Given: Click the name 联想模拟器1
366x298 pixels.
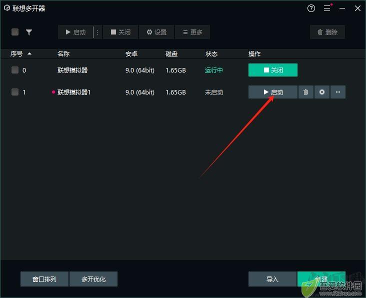Looking at the screenshot, I should click(x=74, y=92).
